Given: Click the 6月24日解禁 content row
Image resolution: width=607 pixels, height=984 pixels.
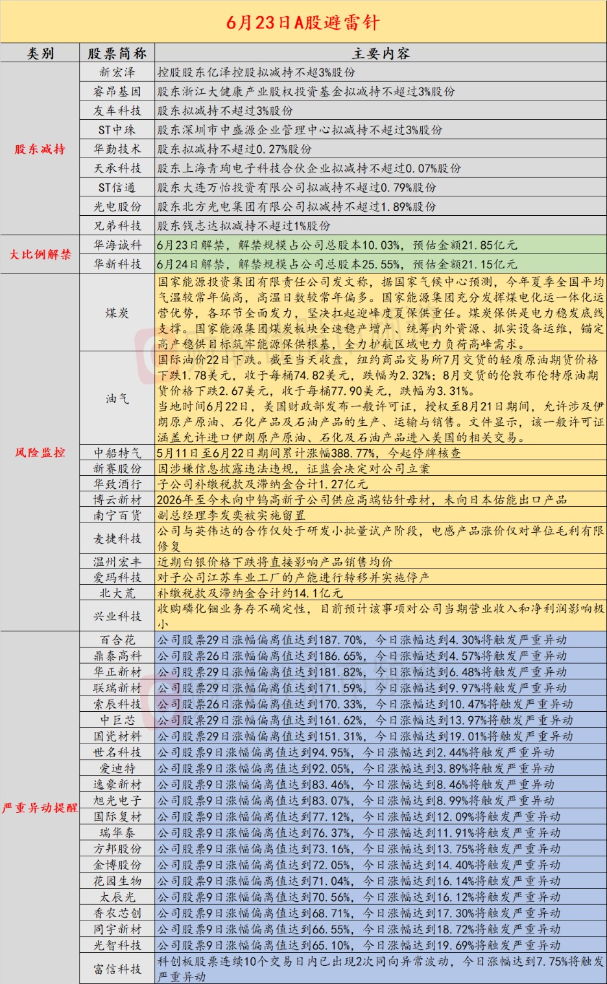Looking at the screenshot, I should pyautogui.click(x=381, y=264).
